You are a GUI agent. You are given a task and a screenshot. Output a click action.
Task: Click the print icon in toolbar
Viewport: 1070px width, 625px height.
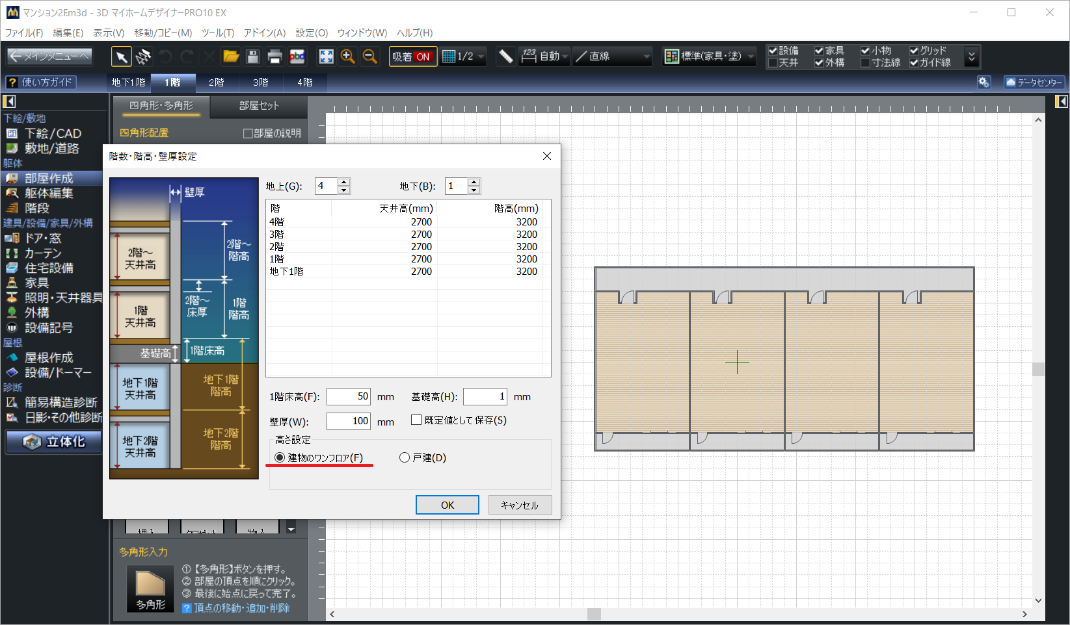274,57
